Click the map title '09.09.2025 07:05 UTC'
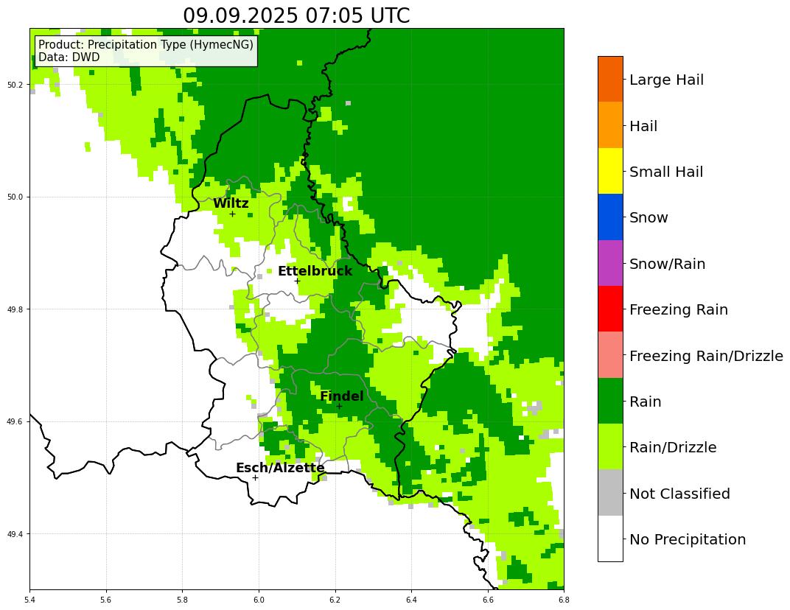The height and width of the screenshot is (610, 790). coord(296,15)
